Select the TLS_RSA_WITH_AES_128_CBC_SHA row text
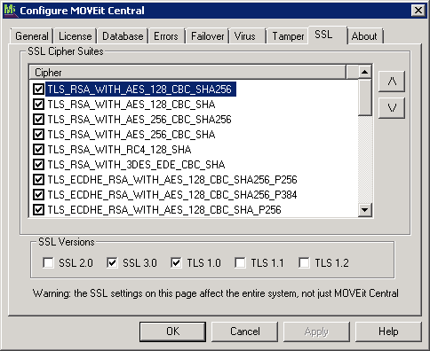430x351 pixels. (131, 105)
